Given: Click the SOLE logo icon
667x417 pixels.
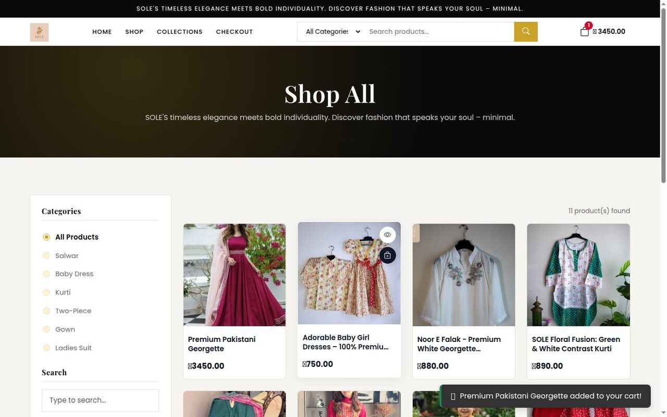Looking at the screenshot, I should tap(39, 32).
